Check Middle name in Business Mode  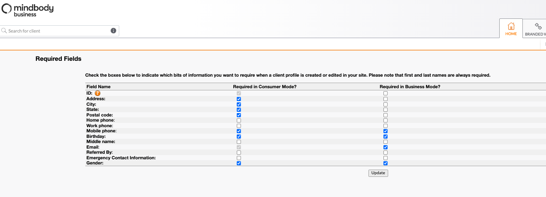pyautogui.click(x=386, y=142)
